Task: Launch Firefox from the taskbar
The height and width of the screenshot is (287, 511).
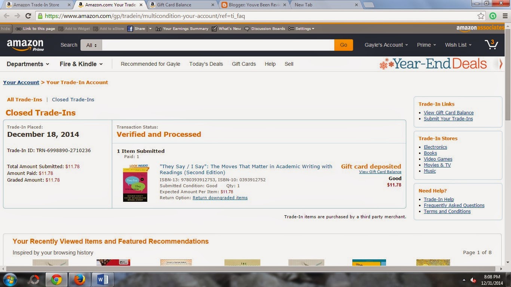Action: click(x=79, y=280)
